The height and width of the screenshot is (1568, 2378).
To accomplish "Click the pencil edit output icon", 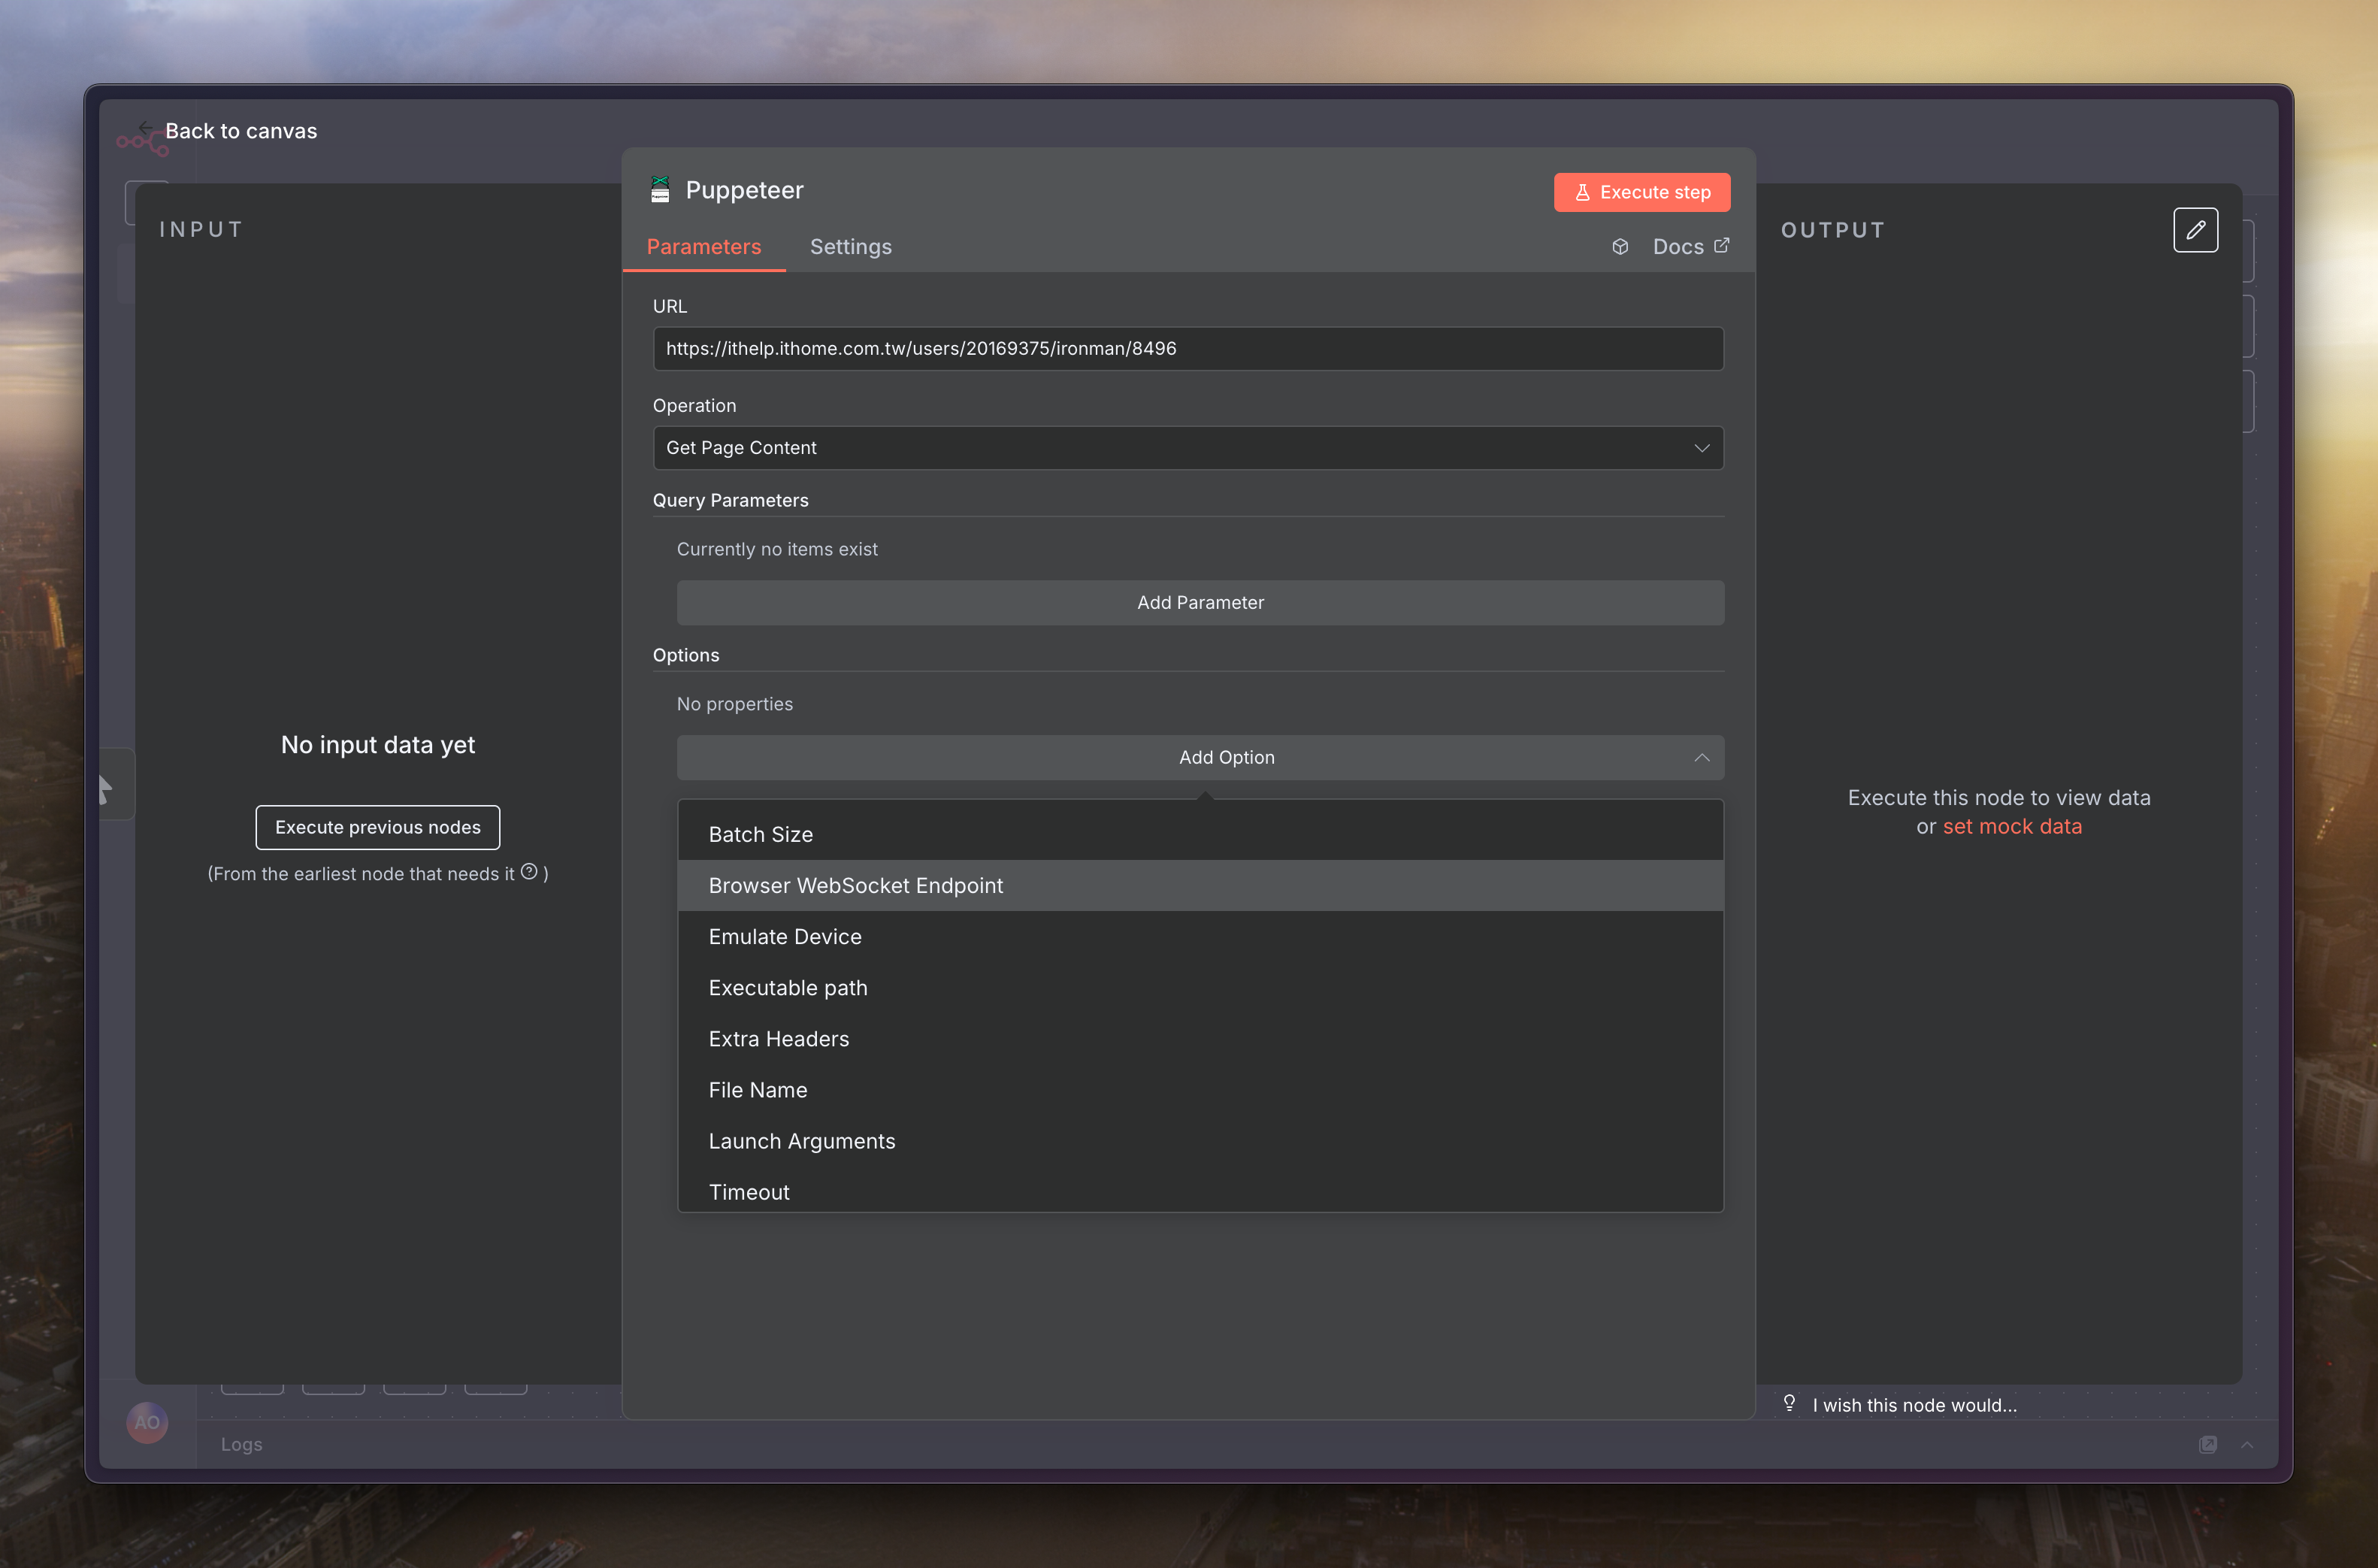I will pyautogui.click(x=2195, y=230).
